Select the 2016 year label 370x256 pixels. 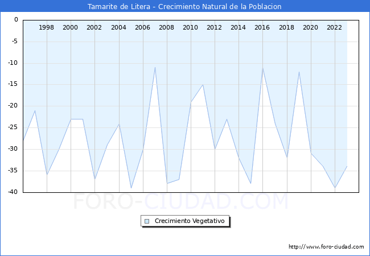point(262,27)
